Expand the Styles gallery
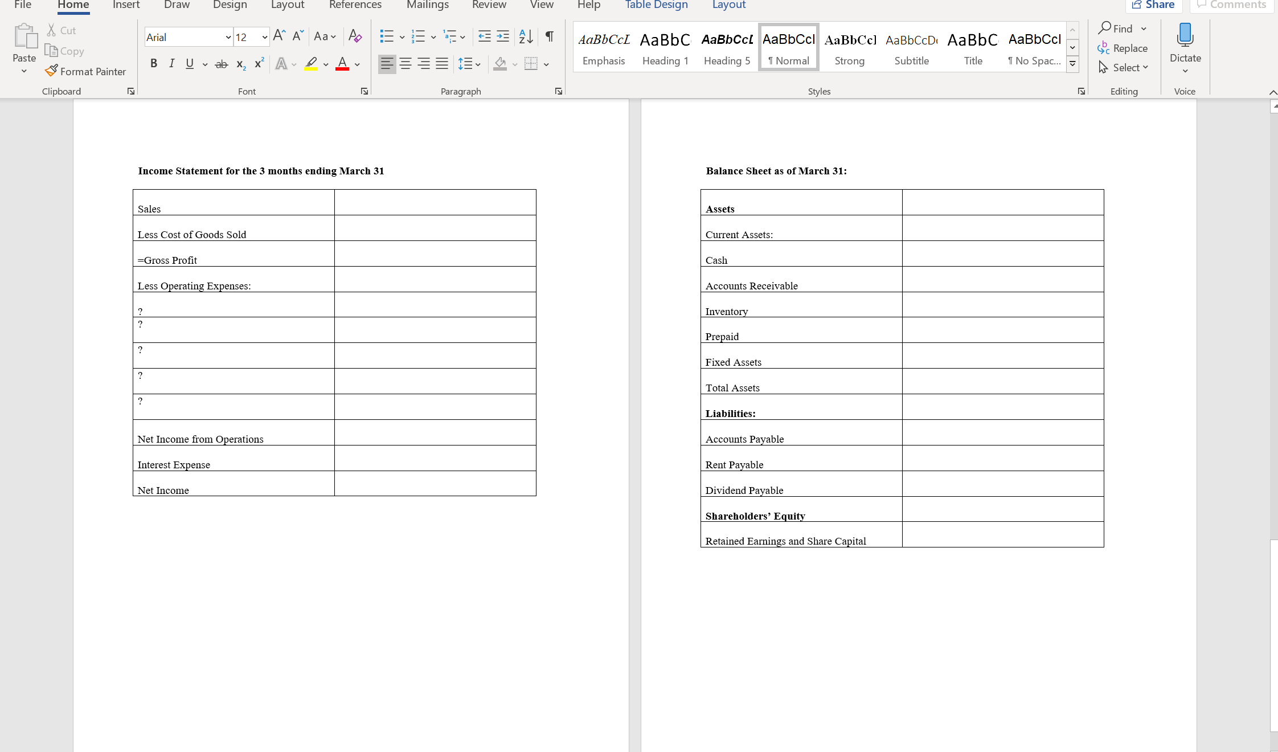Screen dimensions: 1278x752 [x=1072, y=64]
